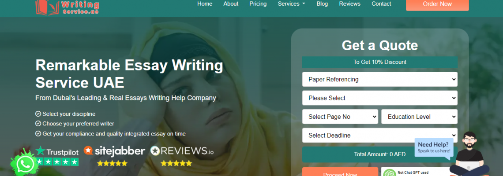Go to the Pricing page
This screenshot has width=503, height=176.
pos(258,4)
